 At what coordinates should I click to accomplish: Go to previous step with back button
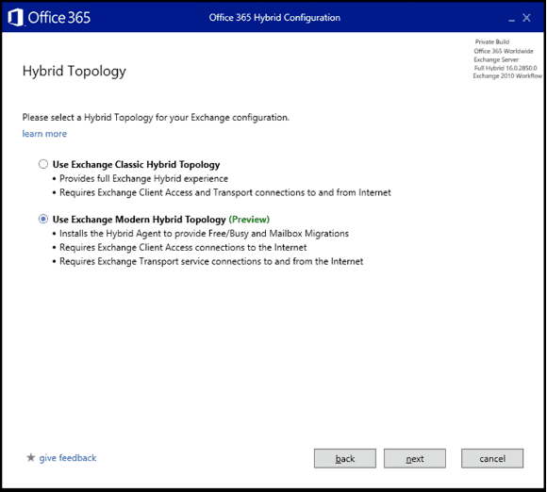click(x=345, y=458)
